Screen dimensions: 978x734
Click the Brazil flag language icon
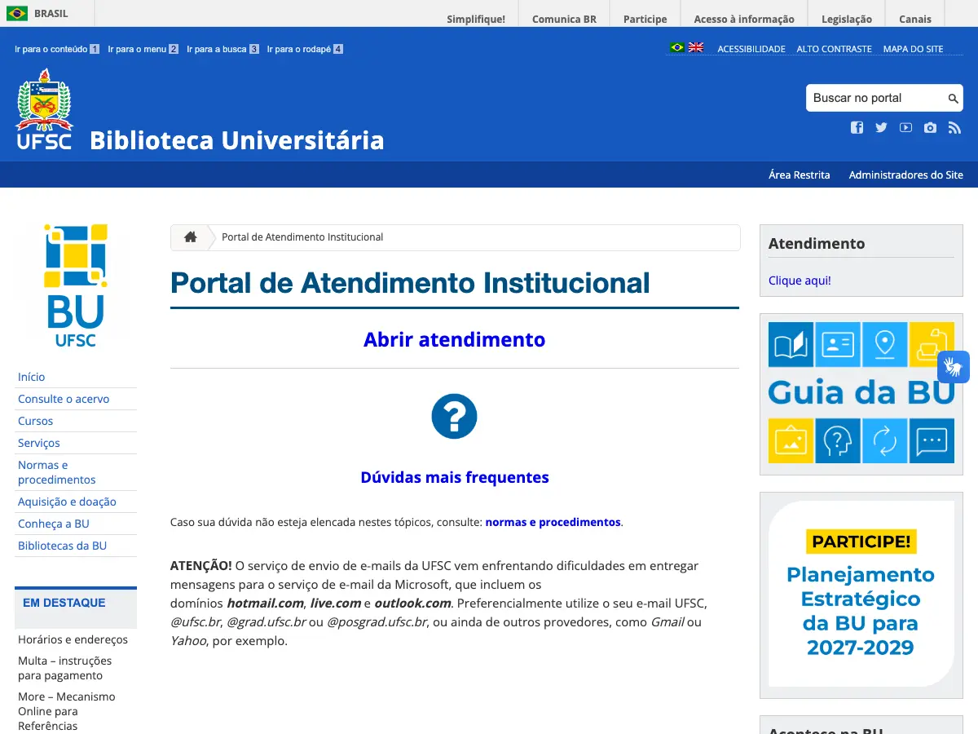coord(676,48)
